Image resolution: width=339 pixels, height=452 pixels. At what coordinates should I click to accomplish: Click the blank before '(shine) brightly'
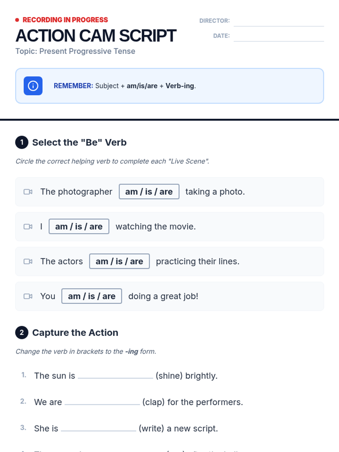click(115, 375)
